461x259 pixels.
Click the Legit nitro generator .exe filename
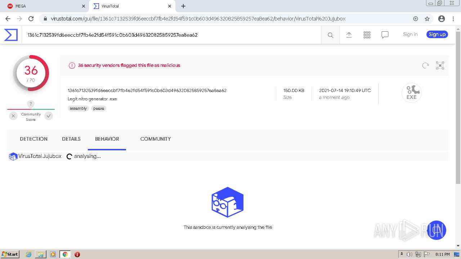(92, 99)
